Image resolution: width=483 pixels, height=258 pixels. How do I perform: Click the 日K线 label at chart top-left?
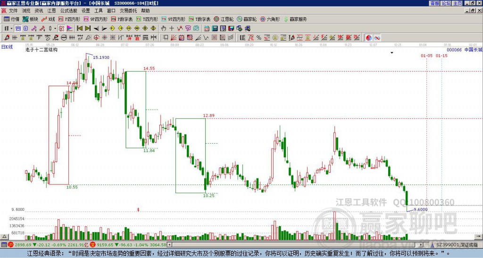tap(7, 47)
